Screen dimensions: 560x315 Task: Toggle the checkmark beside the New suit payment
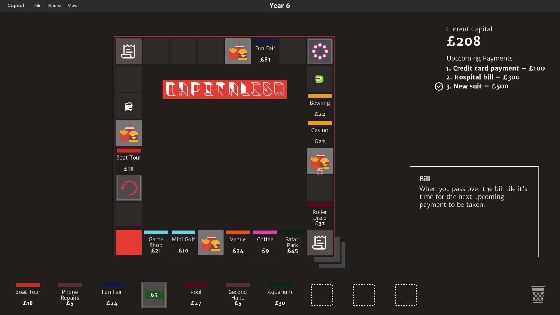pyautogui.click(x=439, y=86)
